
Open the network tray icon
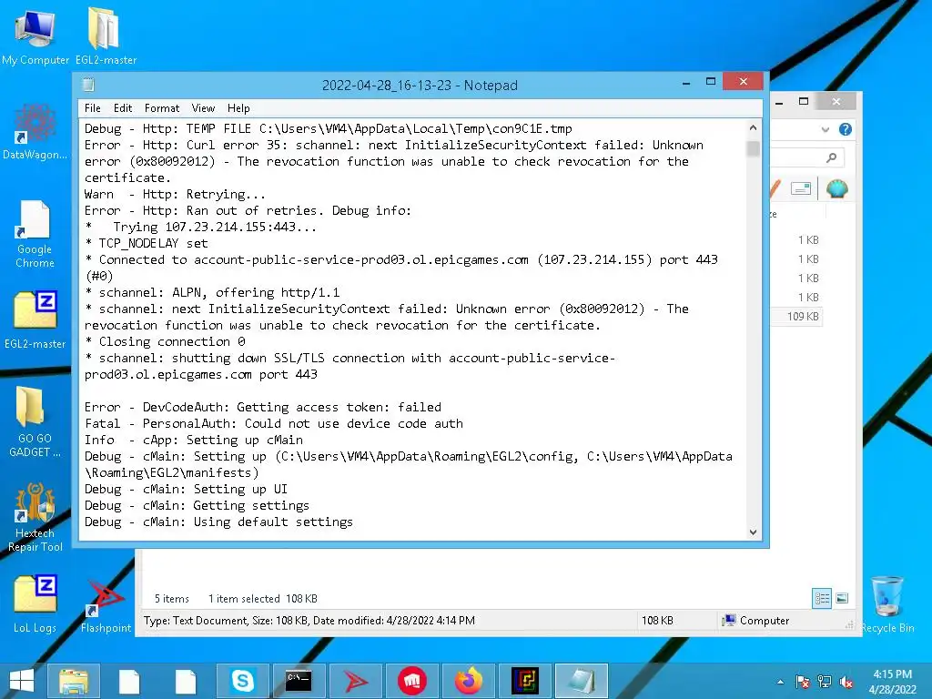click(x=825, y=682)
